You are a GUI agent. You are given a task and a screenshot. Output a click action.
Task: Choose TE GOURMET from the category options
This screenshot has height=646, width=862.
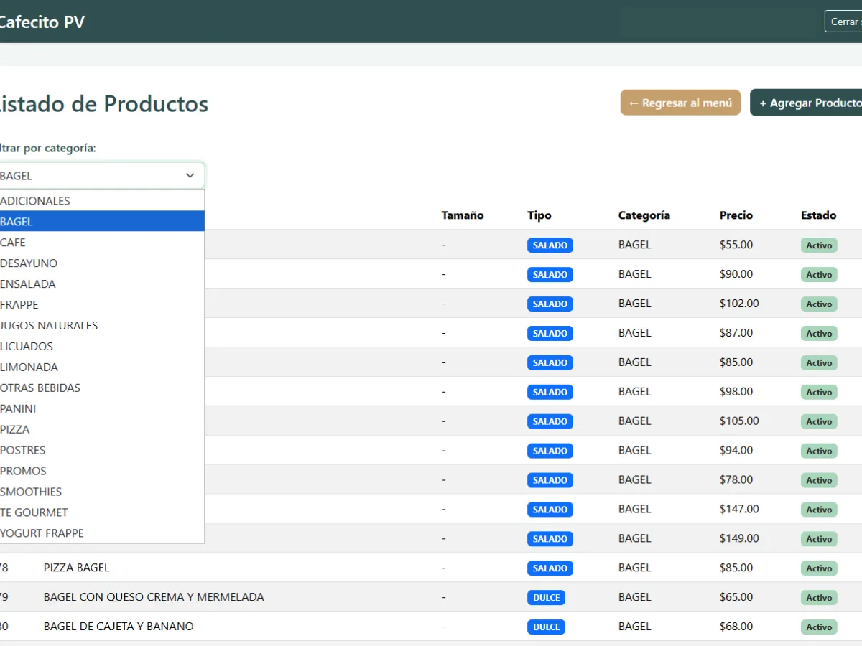(34, 512)
